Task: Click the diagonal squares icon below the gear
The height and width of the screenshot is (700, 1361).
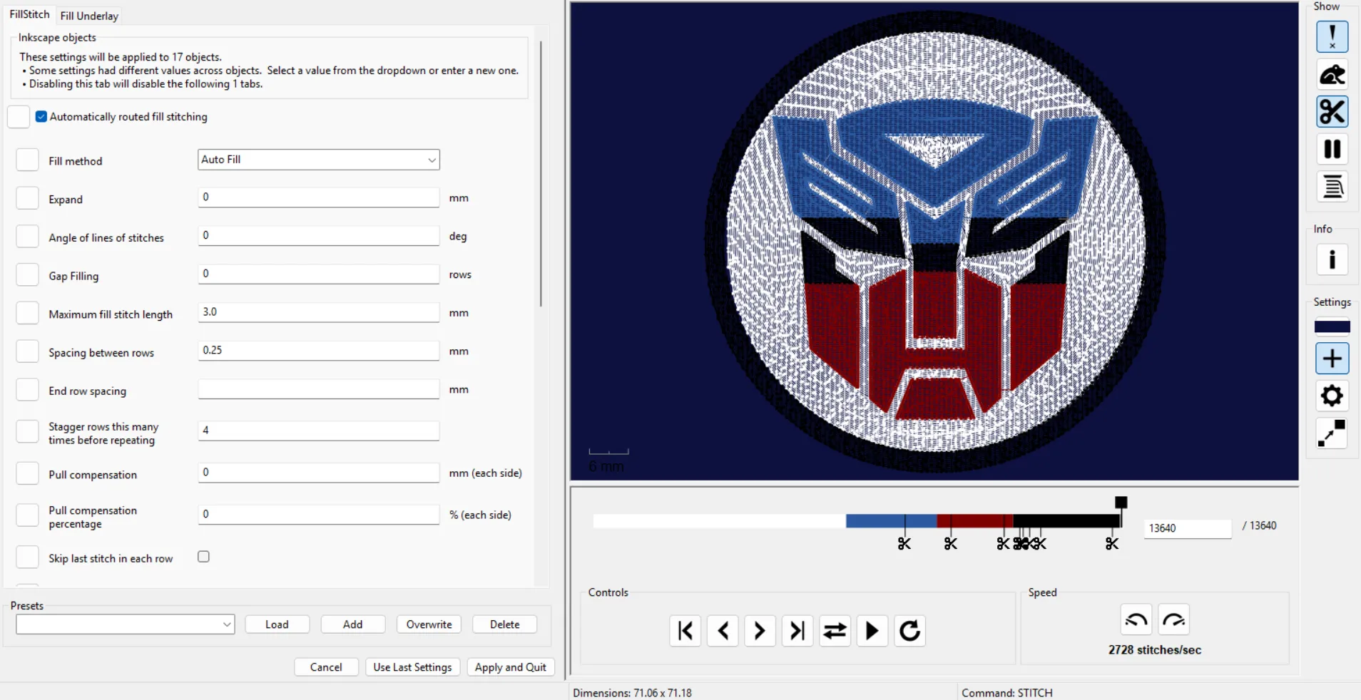Action: [x=1332, y=433]
